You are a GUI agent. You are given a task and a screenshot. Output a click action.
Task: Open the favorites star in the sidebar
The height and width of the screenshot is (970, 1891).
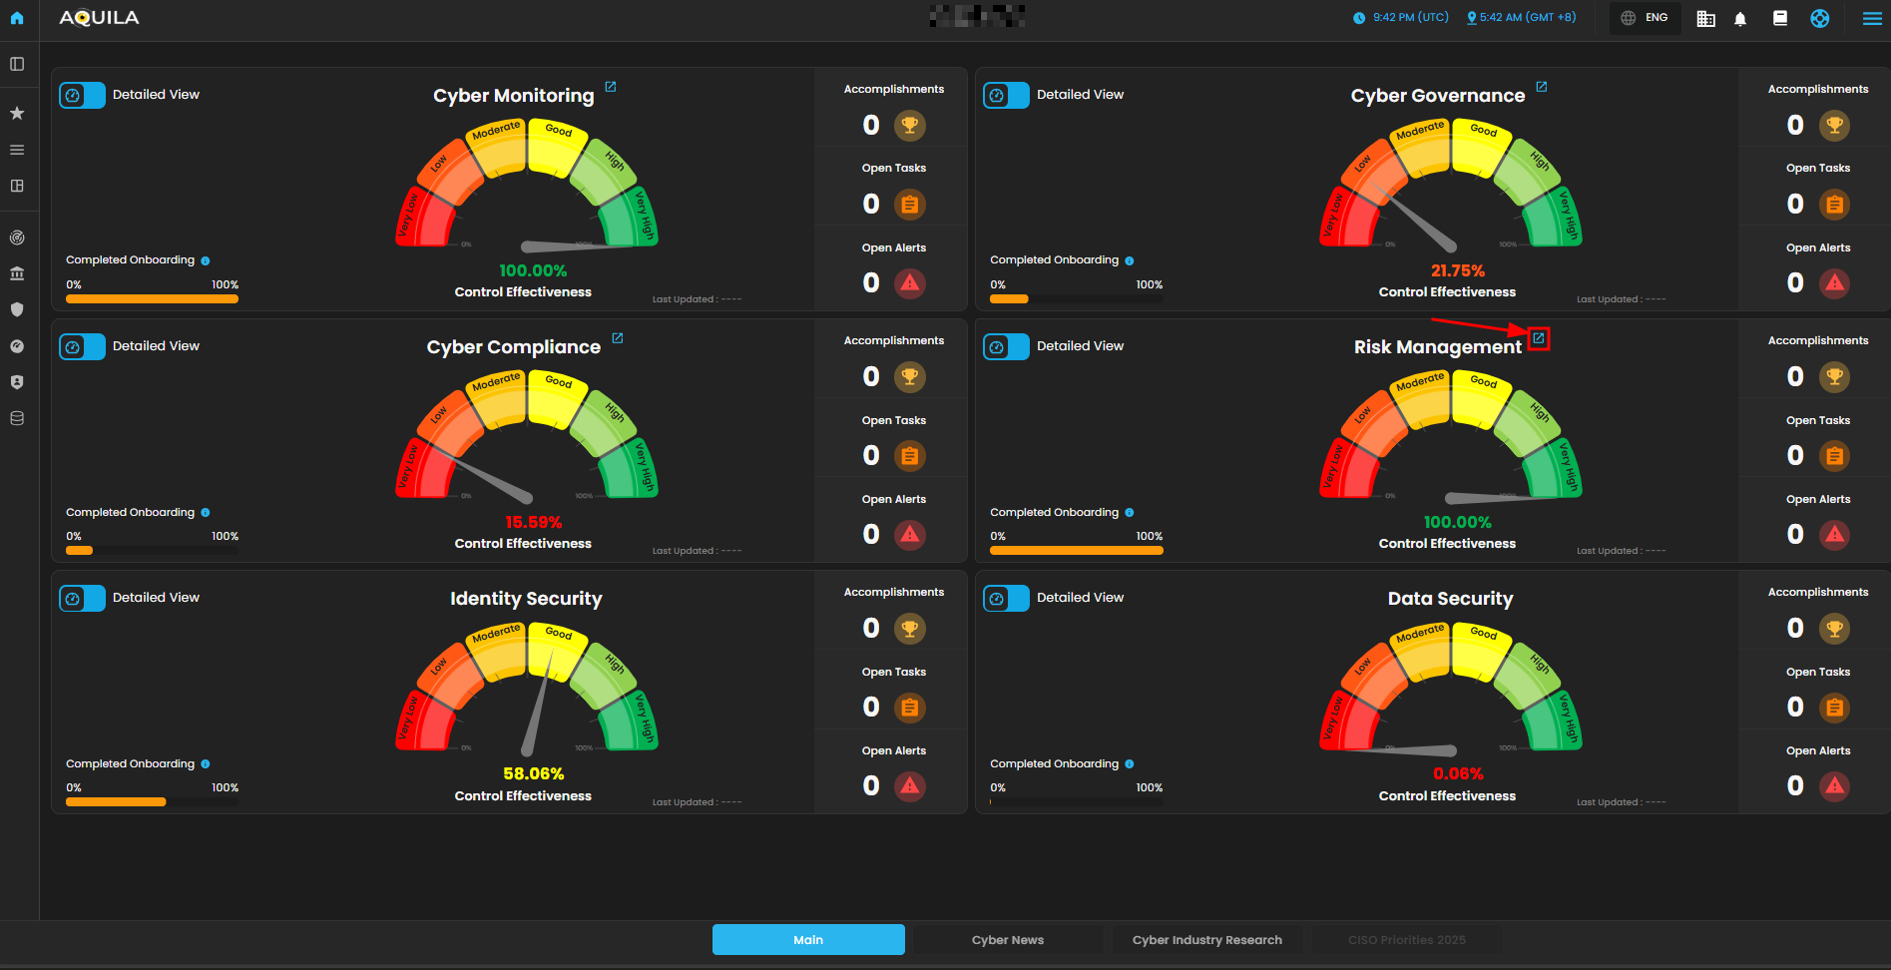tap(17, 114)
